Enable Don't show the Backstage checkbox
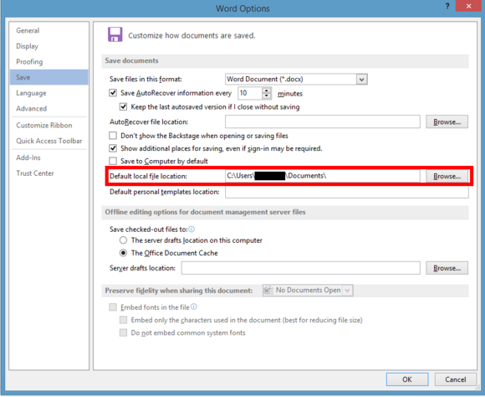The height and width of the screenshot is (397, 485). pyautogui.click(x=113, y=136)
